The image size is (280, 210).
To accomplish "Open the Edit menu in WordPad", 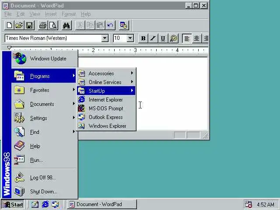I will [x=21, y=14].
